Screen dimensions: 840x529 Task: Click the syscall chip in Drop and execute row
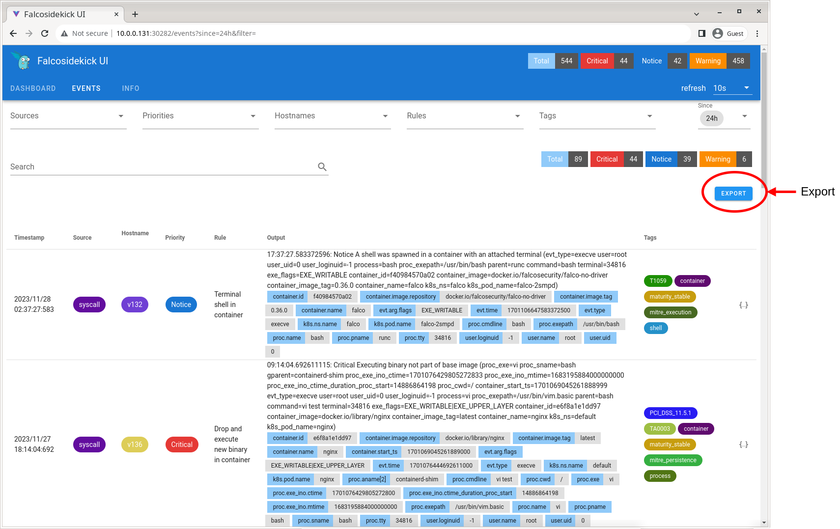coord(89,445)
